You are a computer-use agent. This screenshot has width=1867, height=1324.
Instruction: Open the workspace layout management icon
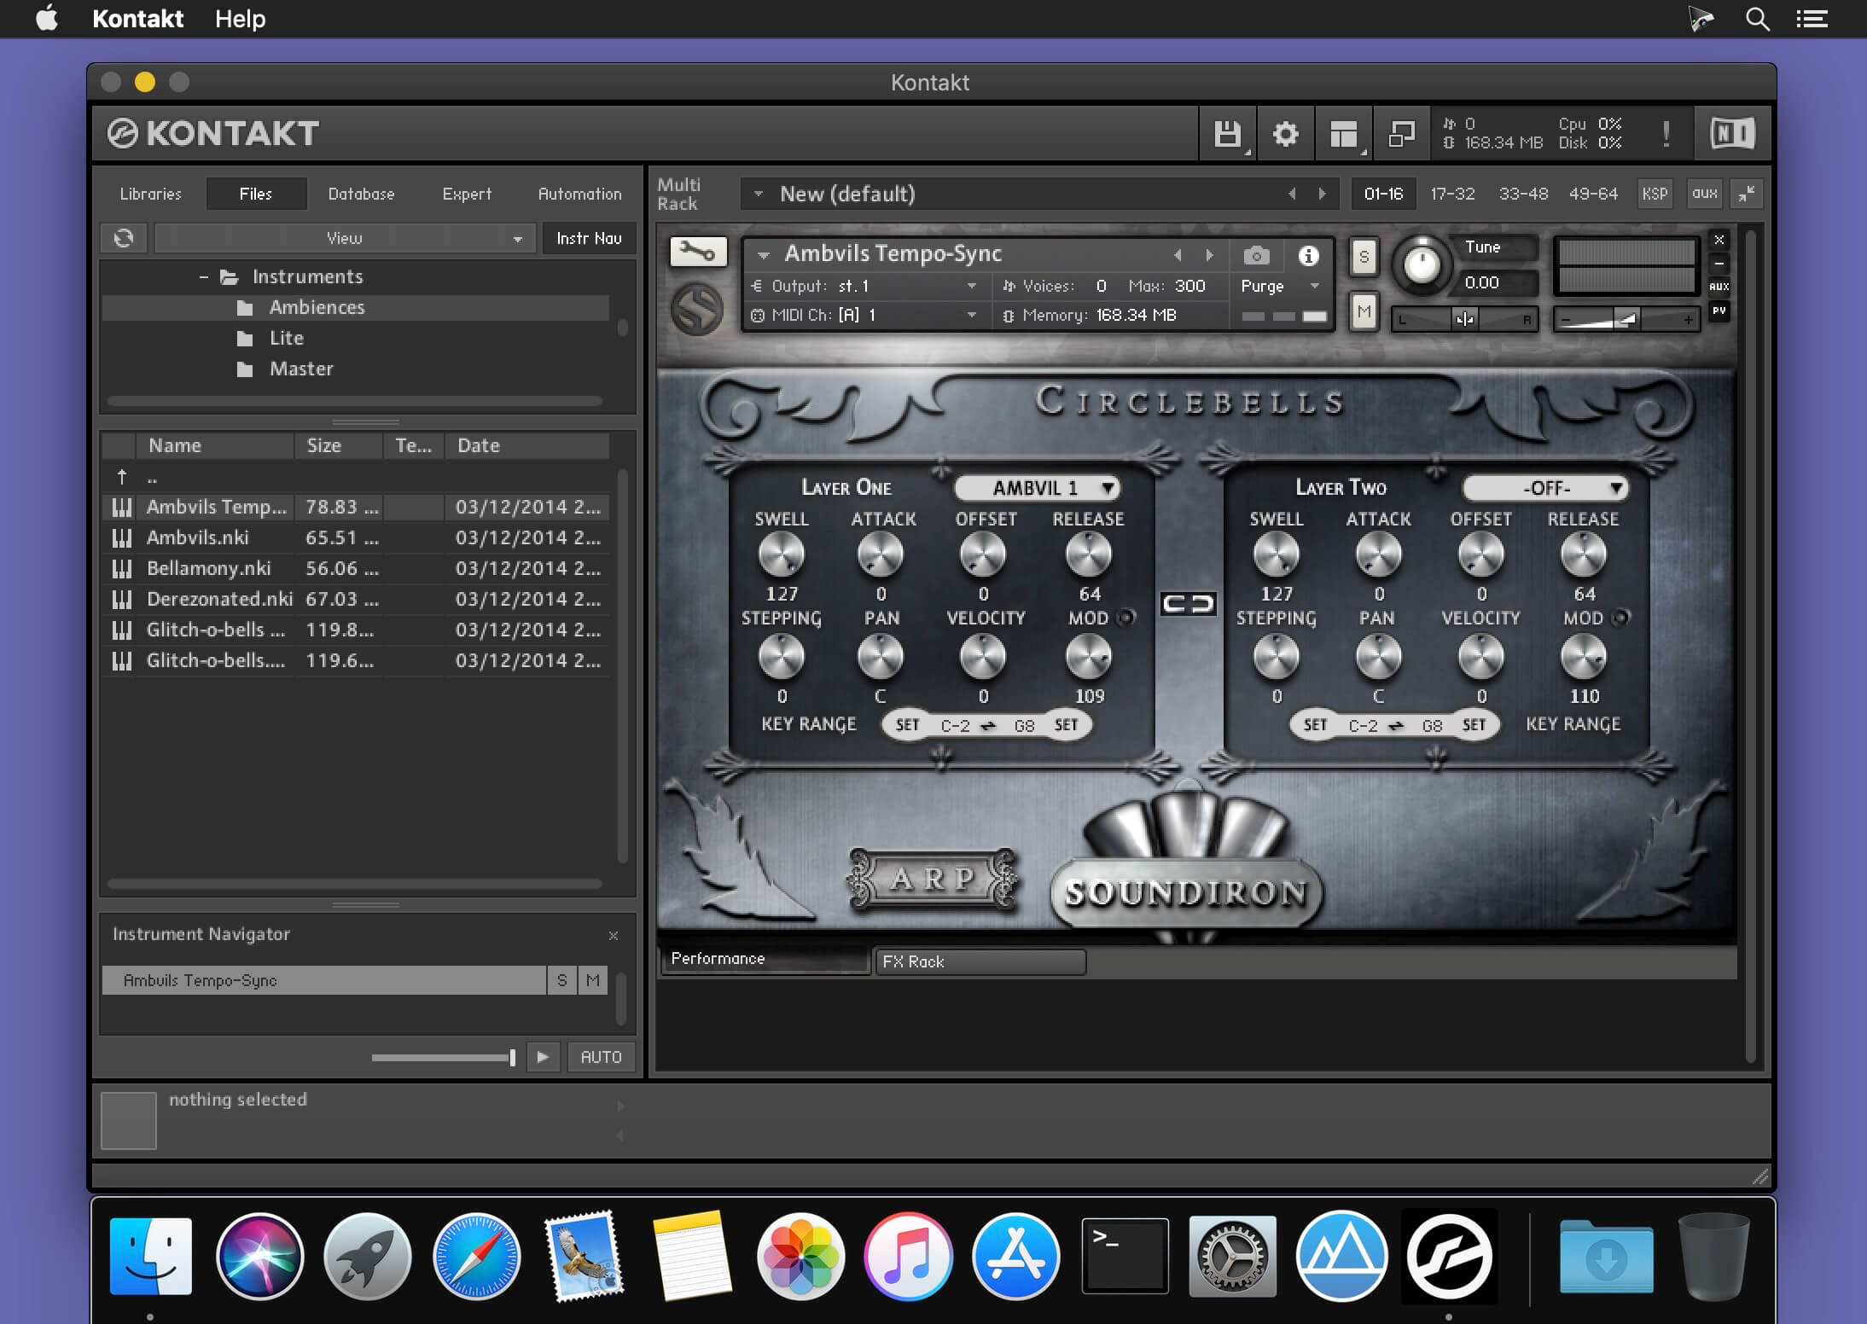point(1343,134)
